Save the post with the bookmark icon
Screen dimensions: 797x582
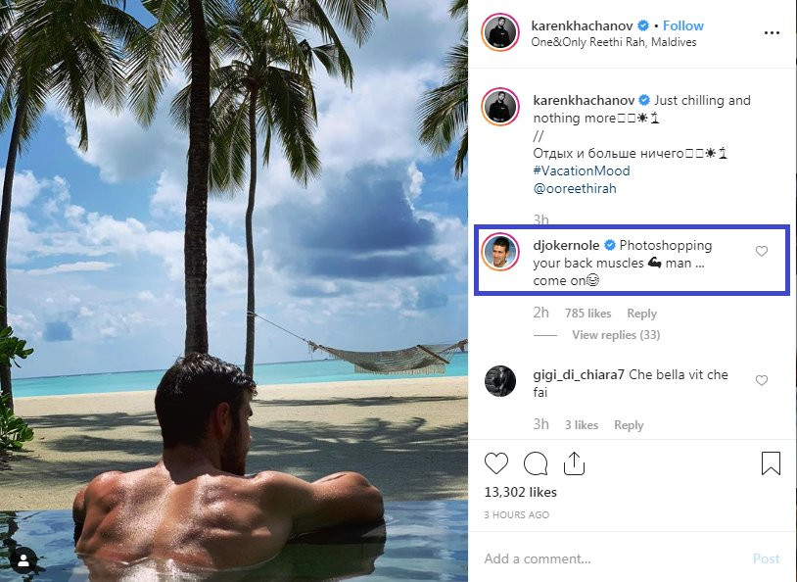(x=771, y=462)
